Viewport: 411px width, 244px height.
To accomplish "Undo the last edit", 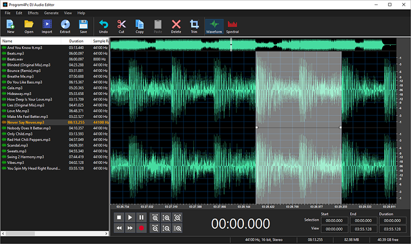I will [x=104, y=26].
